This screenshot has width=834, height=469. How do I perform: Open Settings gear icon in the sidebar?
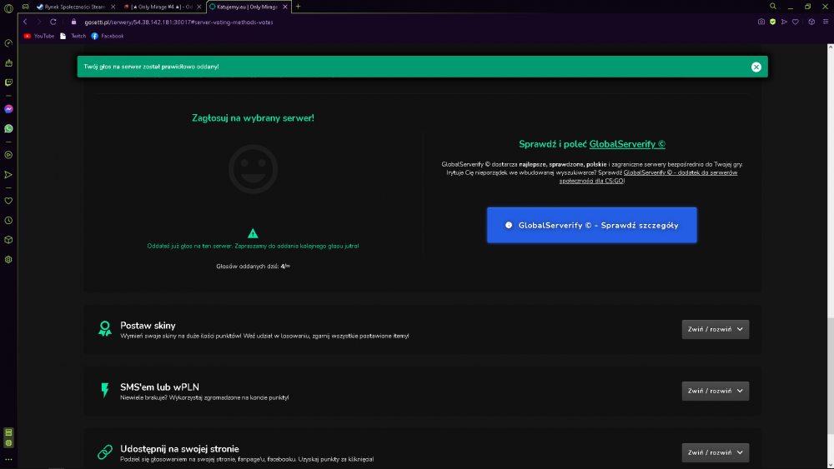click(x=8, y=260)
